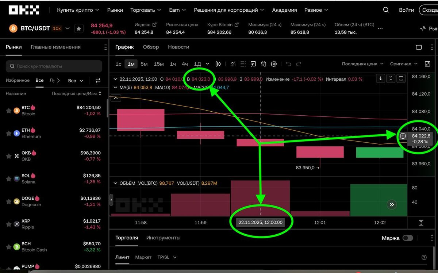Viewport: 438px width, 273px height.
Task: Switch to Обзор tab
Action: pos(151,47)
